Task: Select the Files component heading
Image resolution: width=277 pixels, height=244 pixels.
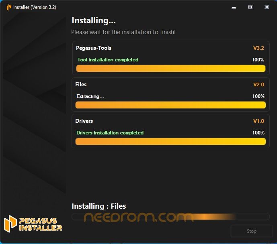Action: [x=81, y=85]
